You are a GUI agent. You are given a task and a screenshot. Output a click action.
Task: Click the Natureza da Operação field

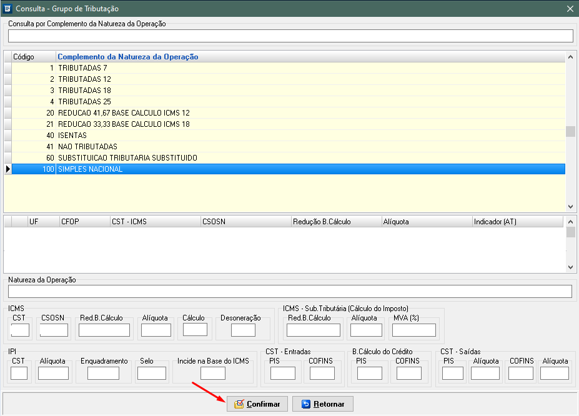pyautogui.click(x=290, y=292)
